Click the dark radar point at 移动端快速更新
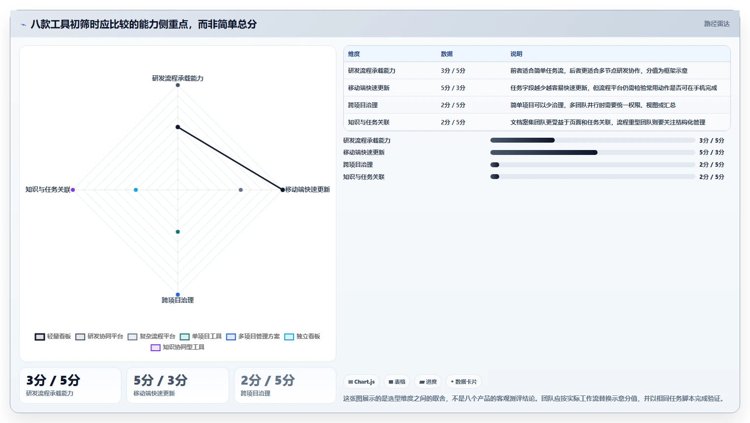The image size is (750, 423). pyautogui.click(x=282, y=190)
